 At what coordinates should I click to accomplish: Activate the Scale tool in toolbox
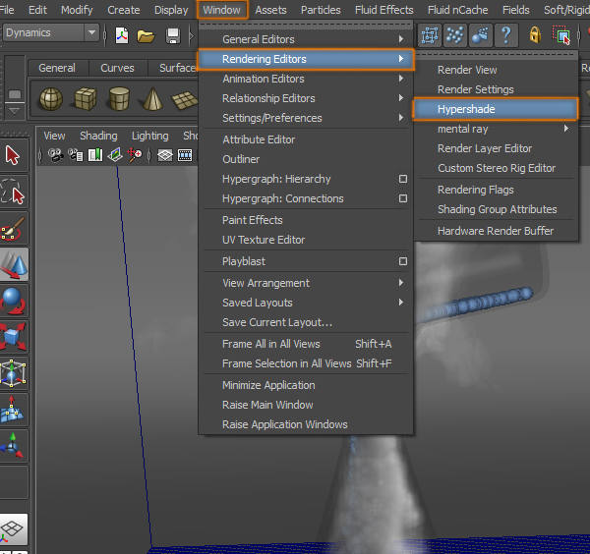pos(13,337)
